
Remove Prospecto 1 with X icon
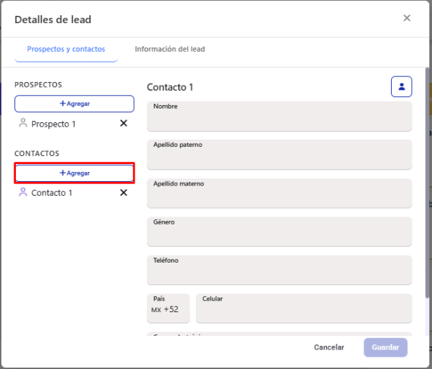tap(124, 123)
